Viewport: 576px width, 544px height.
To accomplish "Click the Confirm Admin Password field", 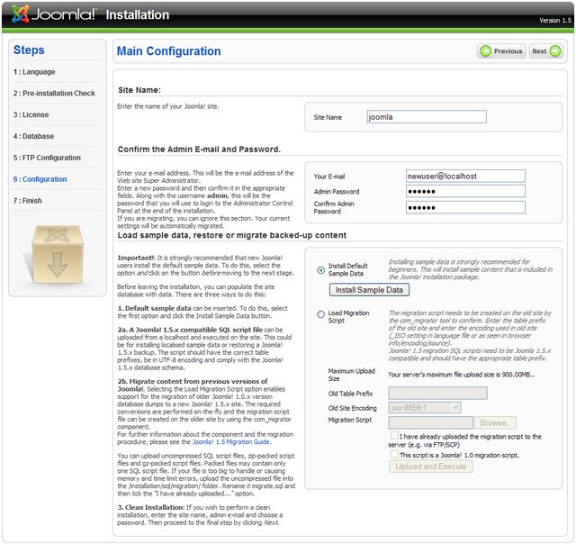I will coord(465,207).
